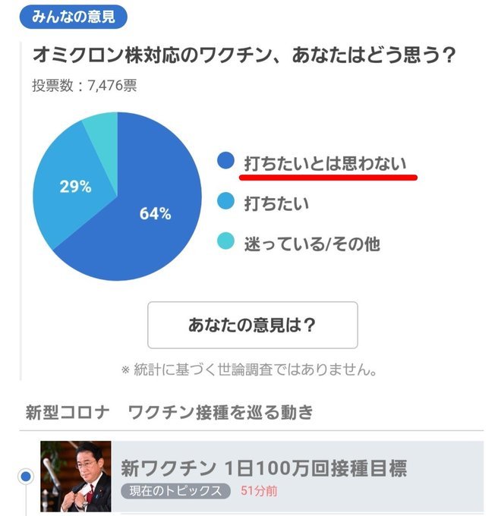
Task: Click the 現在のトピックス tag
Action: point(175,491)
